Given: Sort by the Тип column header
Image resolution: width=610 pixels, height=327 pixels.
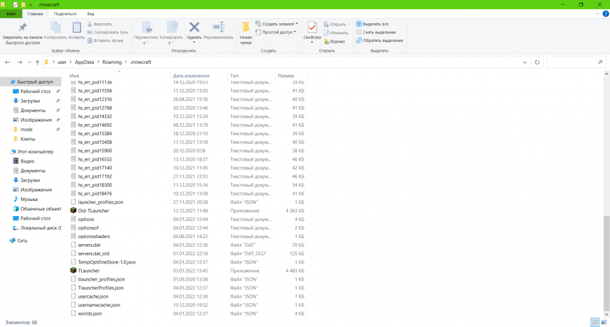Looking at the screenshot, I should point(234,76).
